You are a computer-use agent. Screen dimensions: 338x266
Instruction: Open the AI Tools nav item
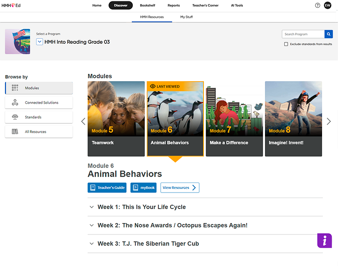tap(237, 5)
